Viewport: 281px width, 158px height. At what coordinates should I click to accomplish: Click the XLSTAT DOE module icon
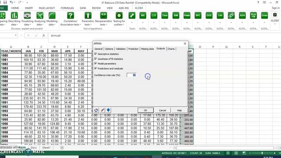coord(209,16)
